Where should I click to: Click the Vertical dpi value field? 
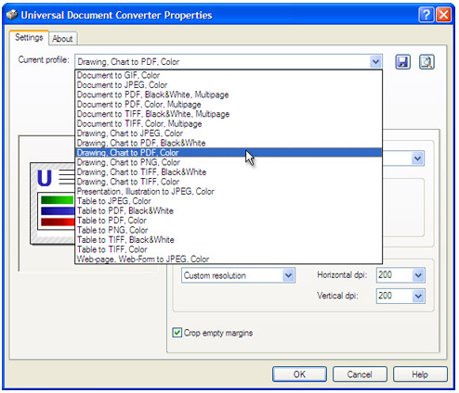point(394,296)
